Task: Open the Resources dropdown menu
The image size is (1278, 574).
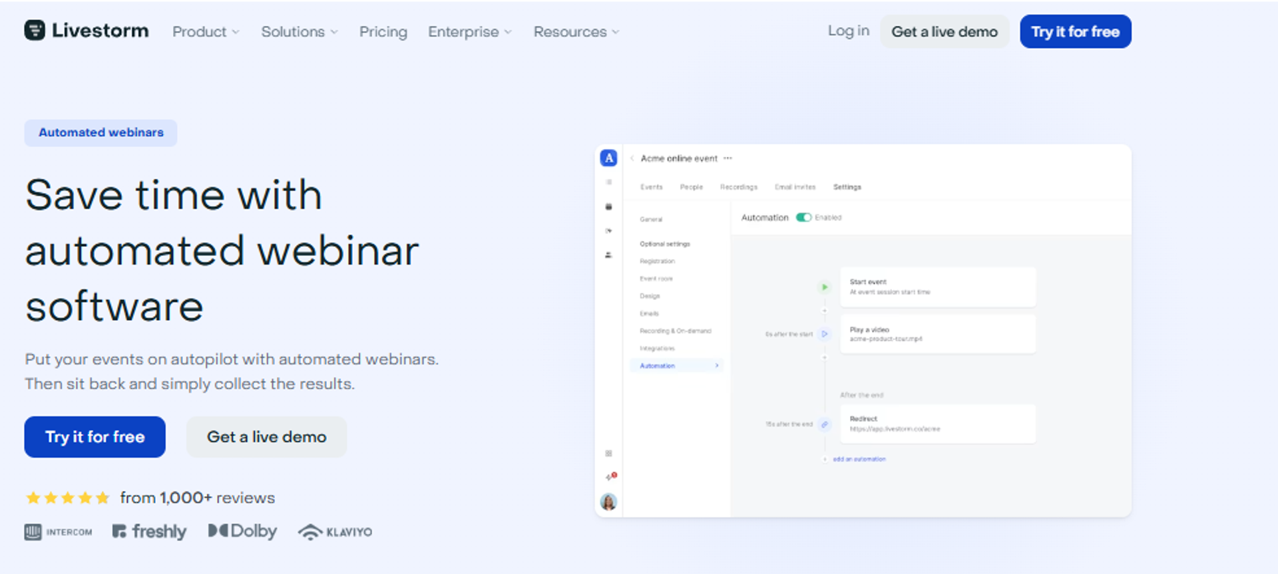Action: (576, 32)
